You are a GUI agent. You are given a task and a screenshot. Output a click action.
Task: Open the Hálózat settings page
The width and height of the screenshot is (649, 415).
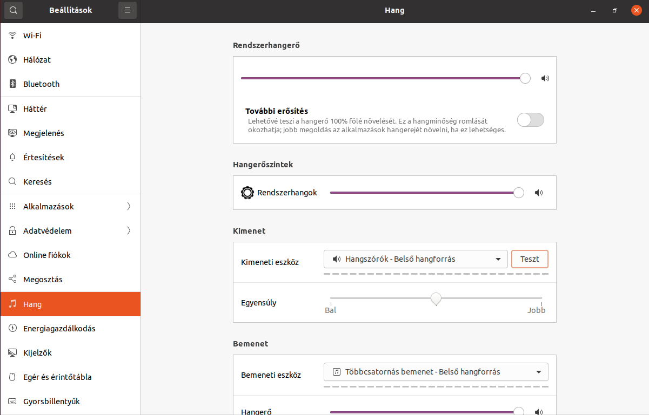pyautogui.click(x=70, y=60)
